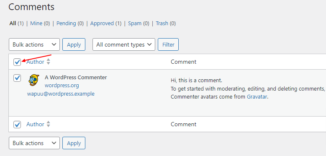Image resolution: width=326 pixels, height=156 pixels.
Task: Click the Filter button
Action: pyautogui.click(x=168, y=44)
